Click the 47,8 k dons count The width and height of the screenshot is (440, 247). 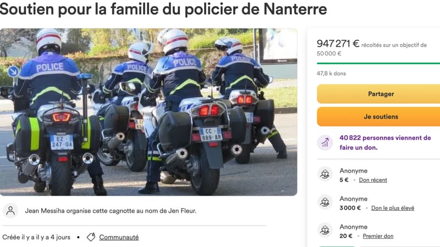[331, 74]
